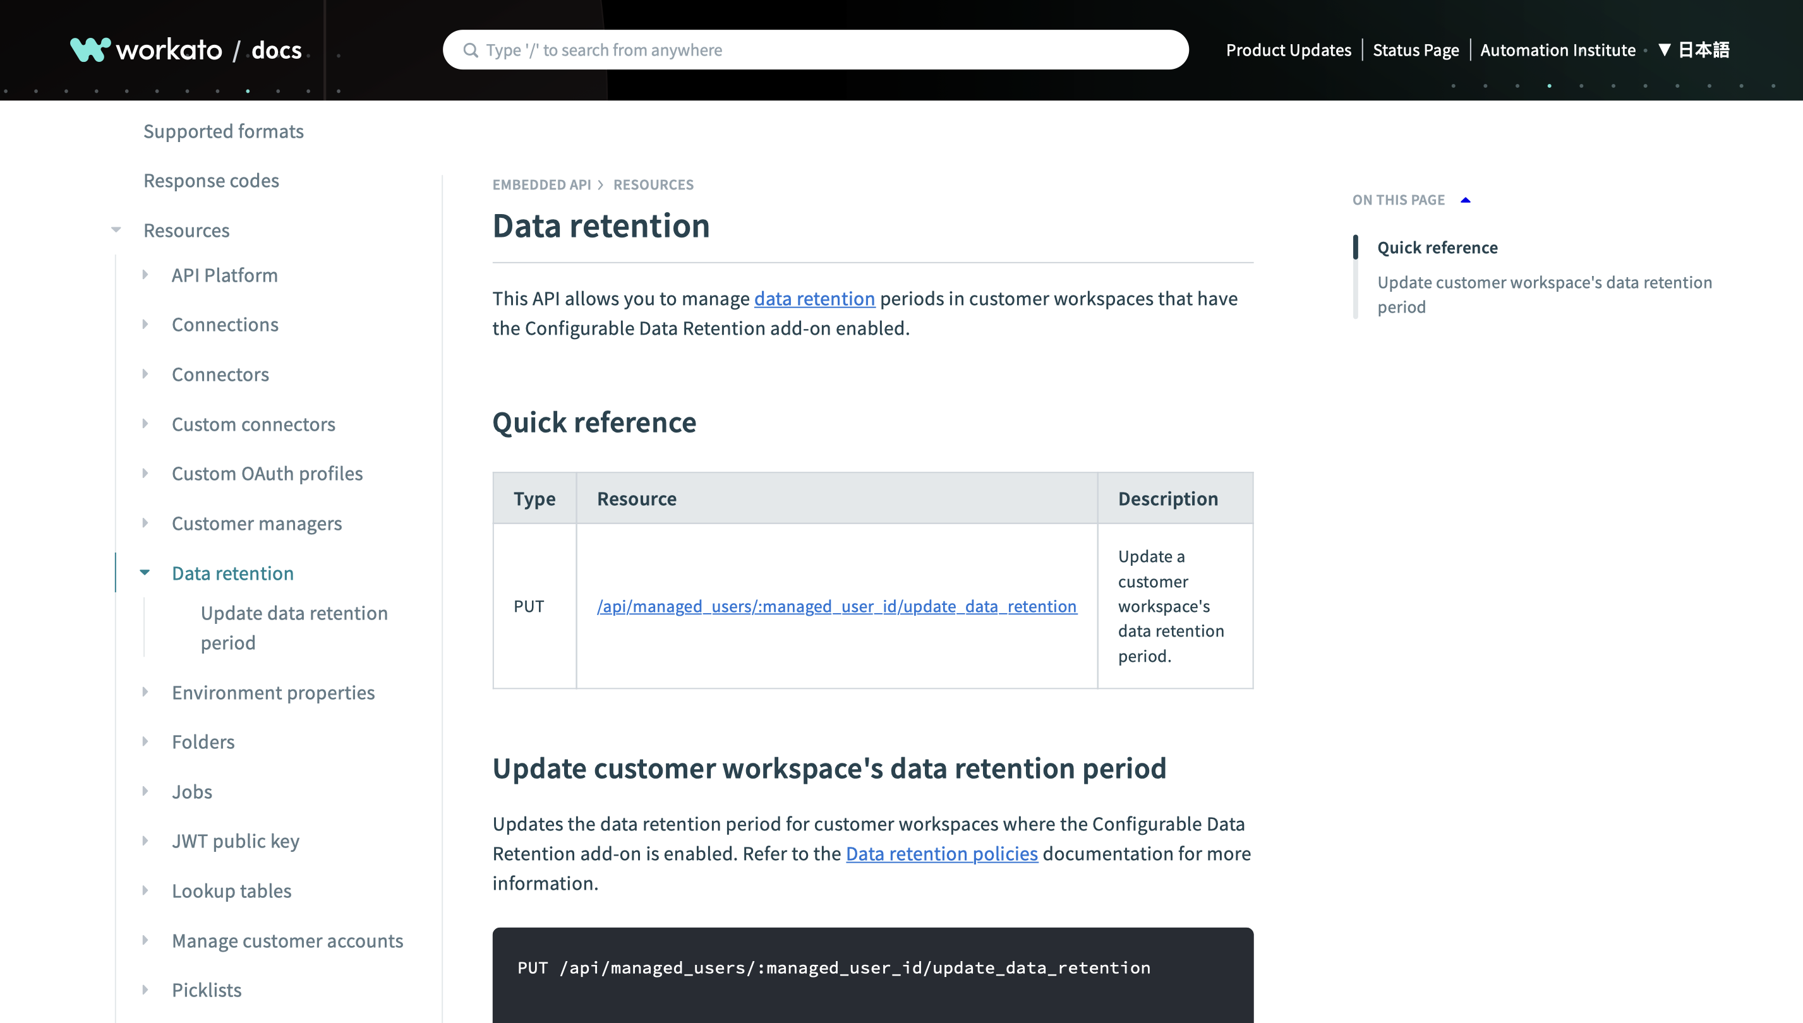Image resolution: width=1803 pixels, height=1023 pixels.
Task: Open the Status Page link
Action: click(x=1416, y=50)
